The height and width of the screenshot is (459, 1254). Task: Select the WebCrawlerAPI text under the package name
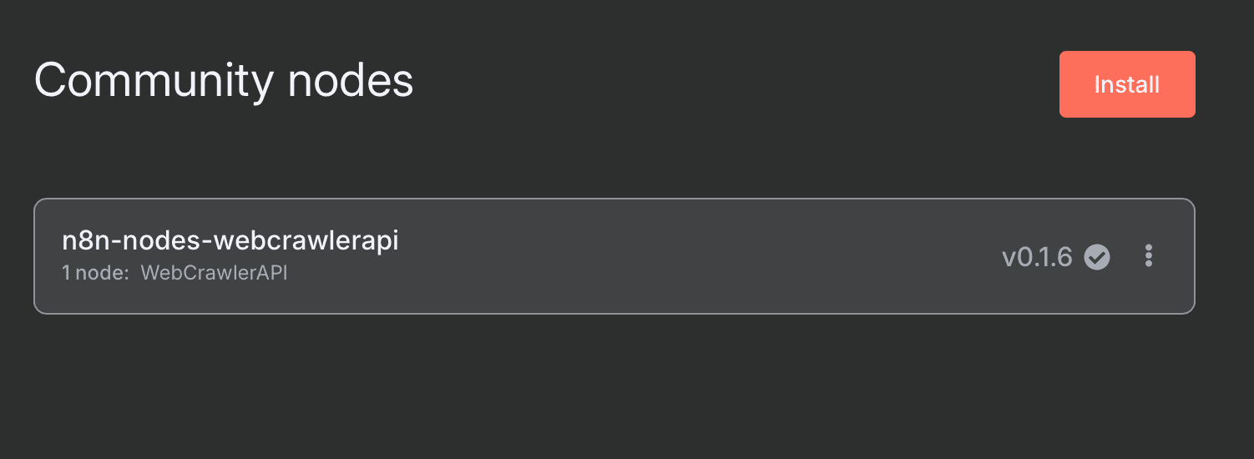(214, 273)
